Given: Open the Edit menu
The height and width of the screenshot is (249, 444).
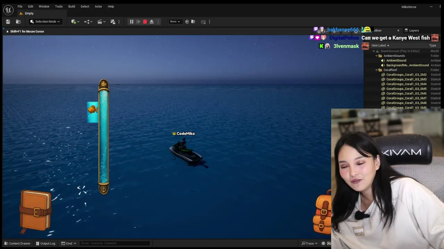Looking at the screenshot, I should pos(31,6).
